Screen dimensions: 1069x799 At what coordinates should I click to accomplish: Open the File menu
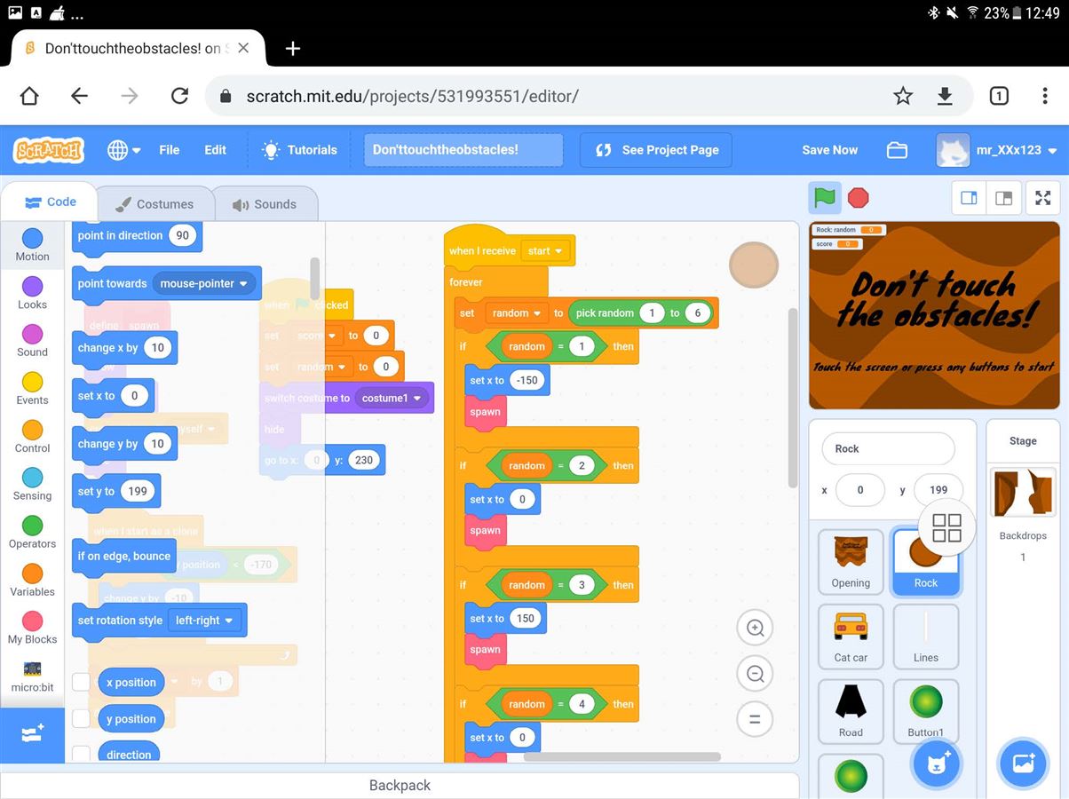pyautogui.click(x=169, y=150)
